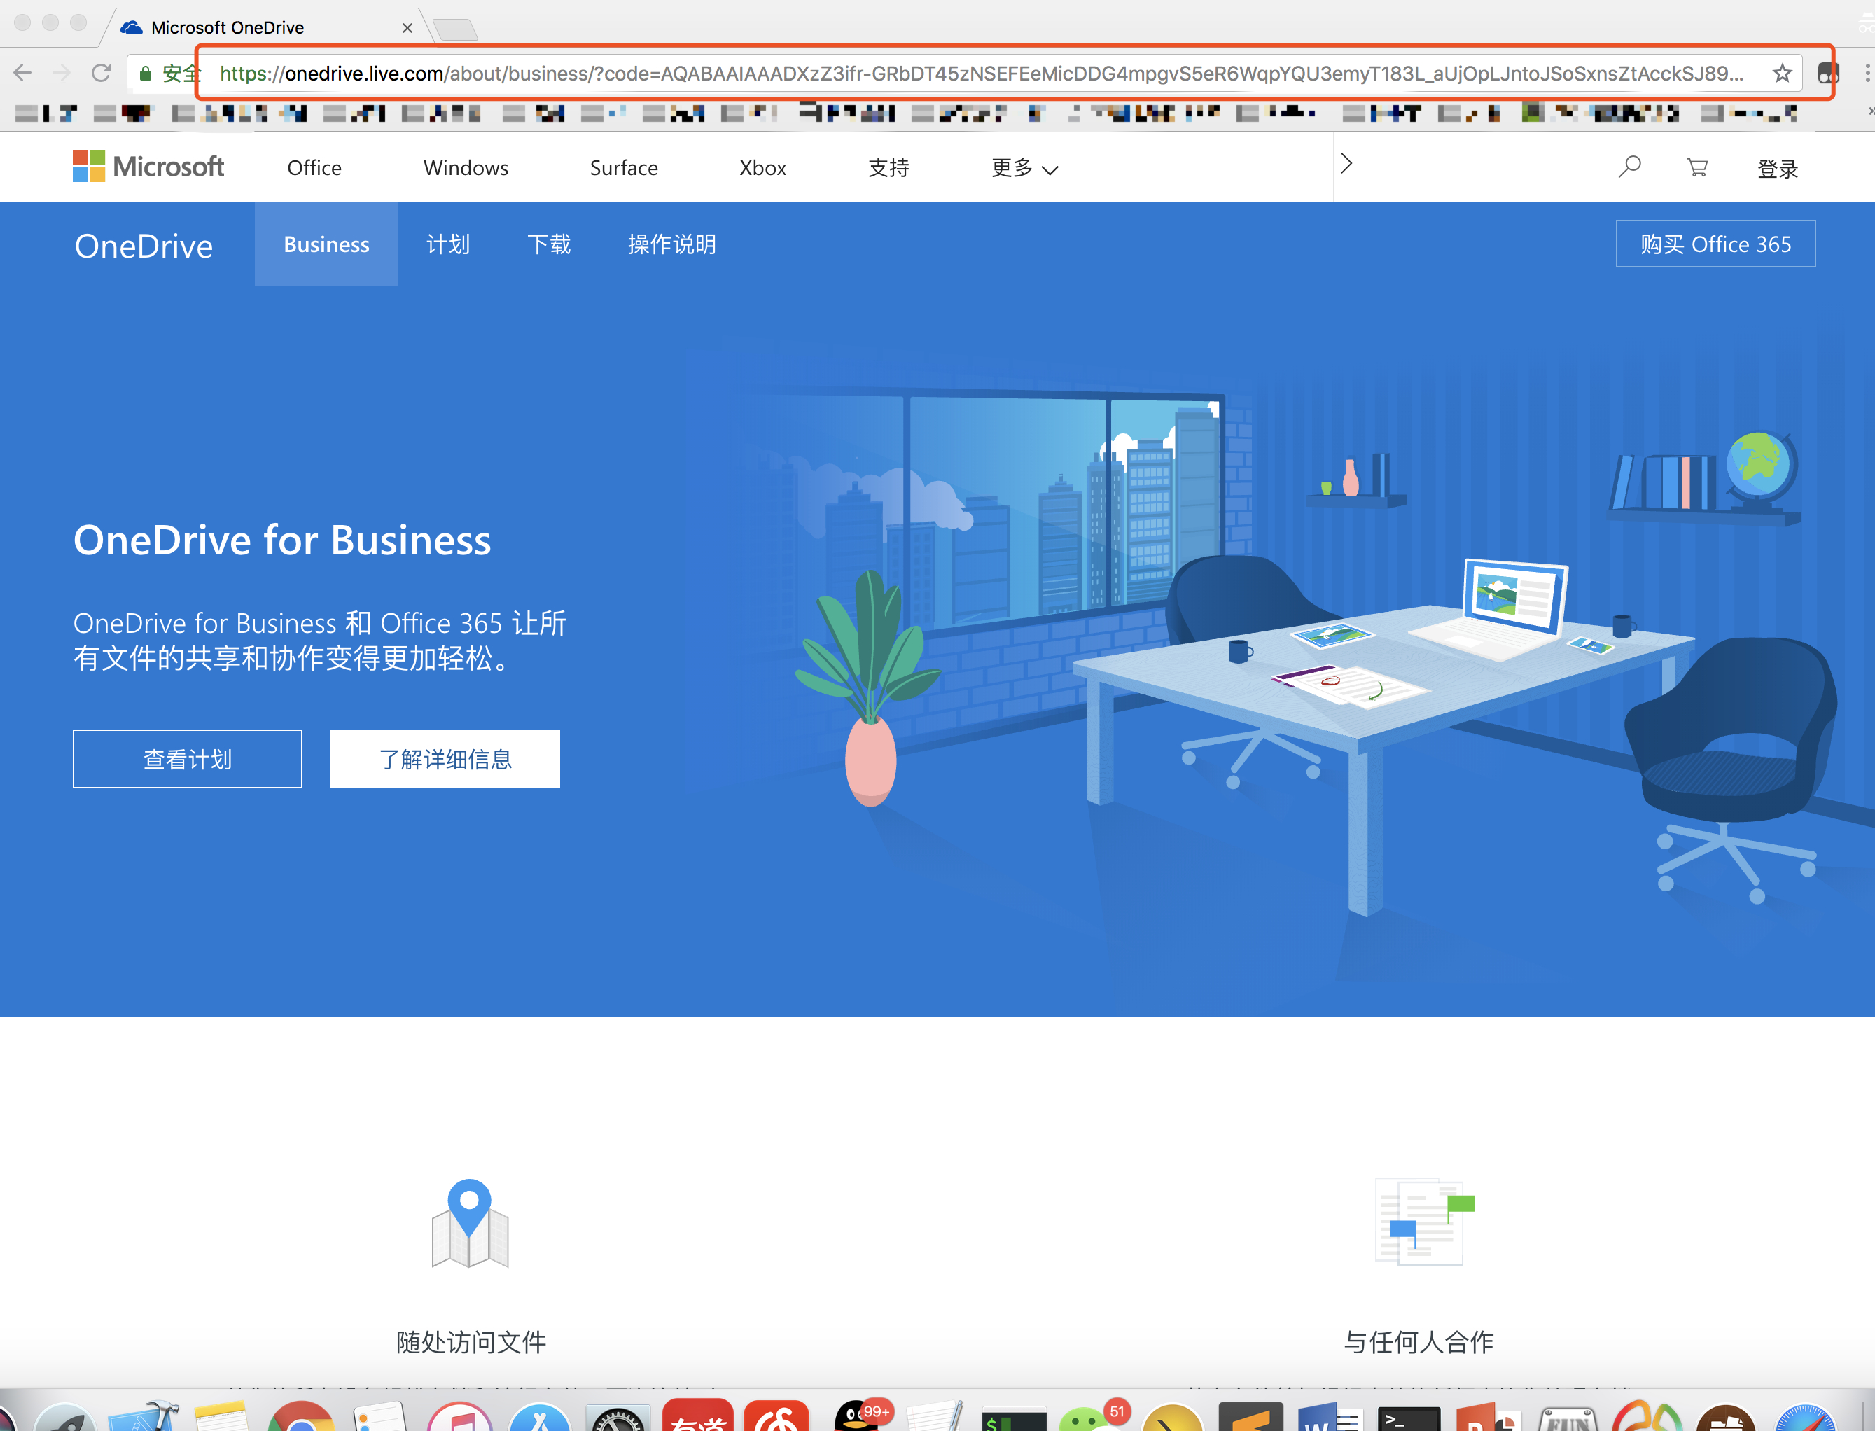Select the Business tab

point(326,244)
